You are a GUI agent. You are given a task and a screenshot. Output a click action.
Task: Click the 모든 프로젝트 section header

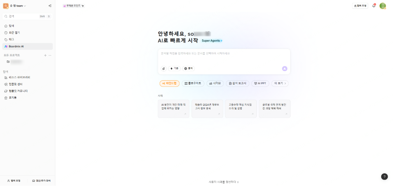click(12, 55)
